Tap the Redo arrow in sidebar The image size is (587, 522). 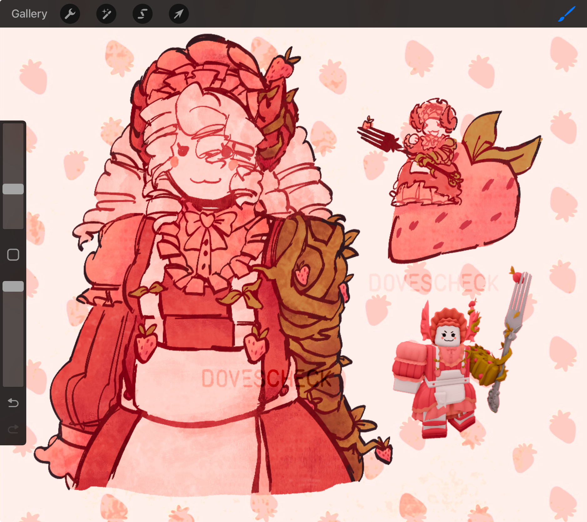tap(13, 429)
